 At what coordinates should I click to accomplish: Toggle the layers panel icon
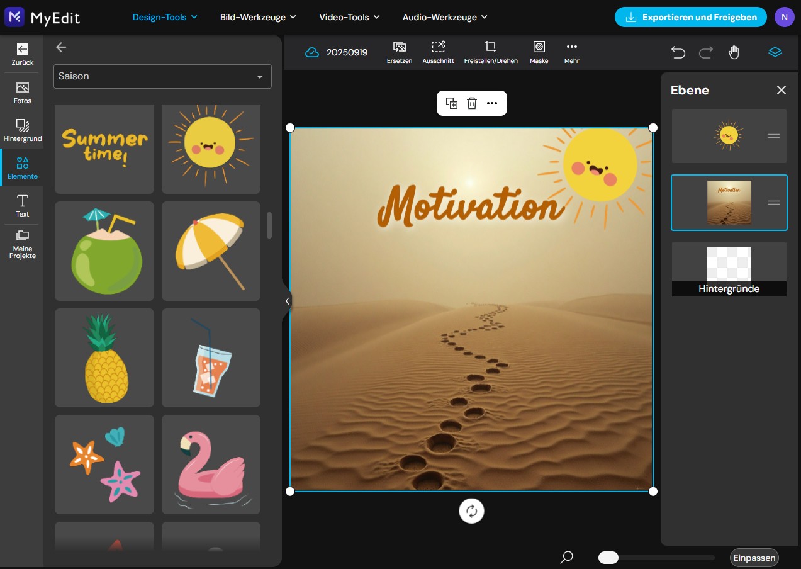point(775,52)
